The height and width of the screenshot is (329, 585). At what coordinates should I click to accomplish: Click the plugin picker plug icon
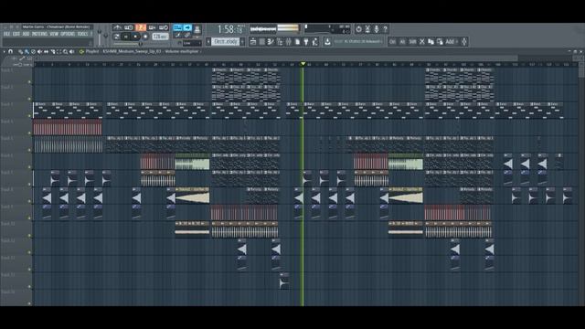306,42
